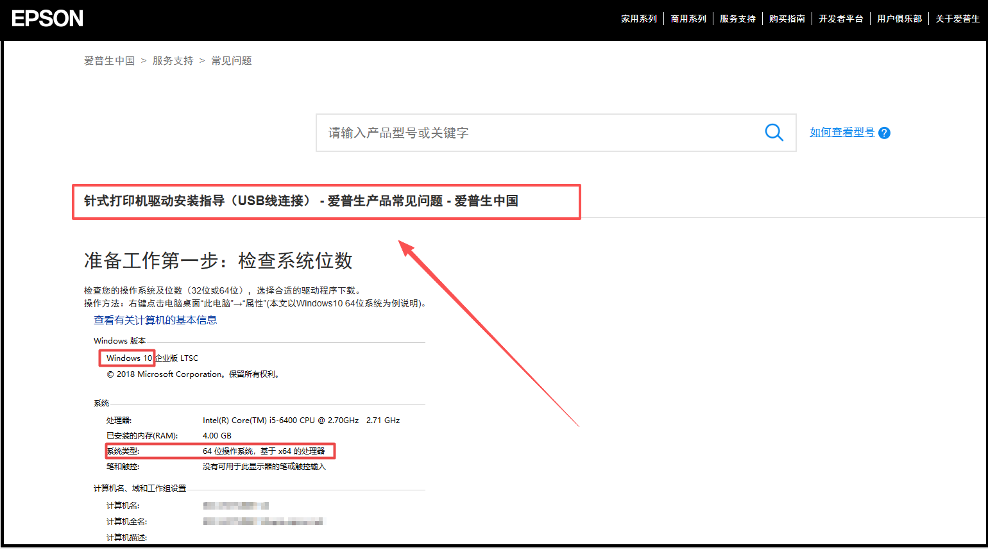This screenshot has width=988, height=550.
Task: Click the Windows 版本 section header
Action: click(x=120, y=340)
